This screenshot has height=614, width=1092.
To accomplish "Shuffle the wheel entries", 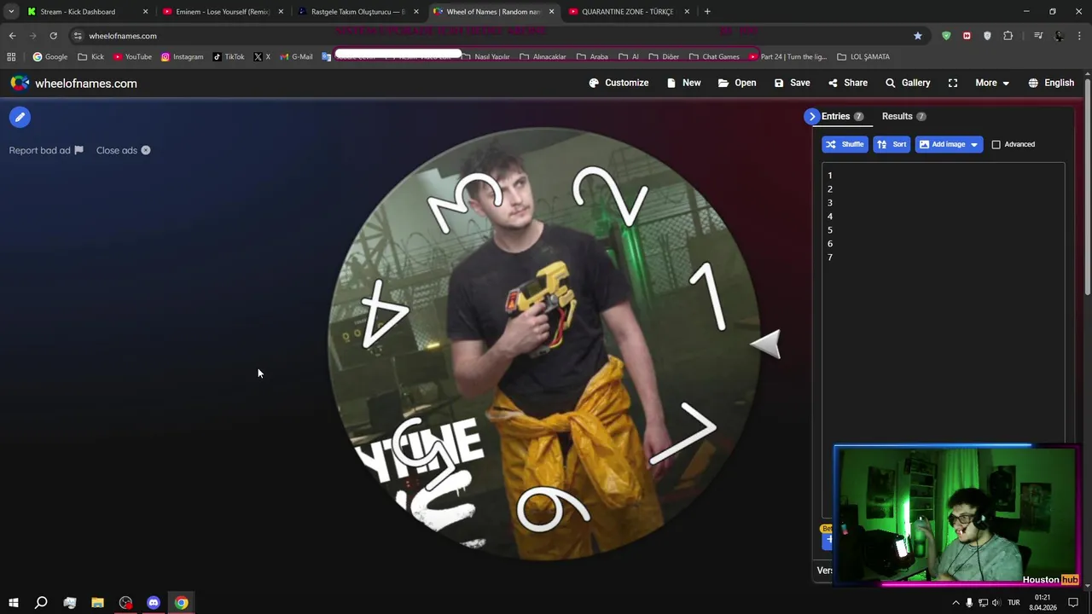I will click(845, 144).
